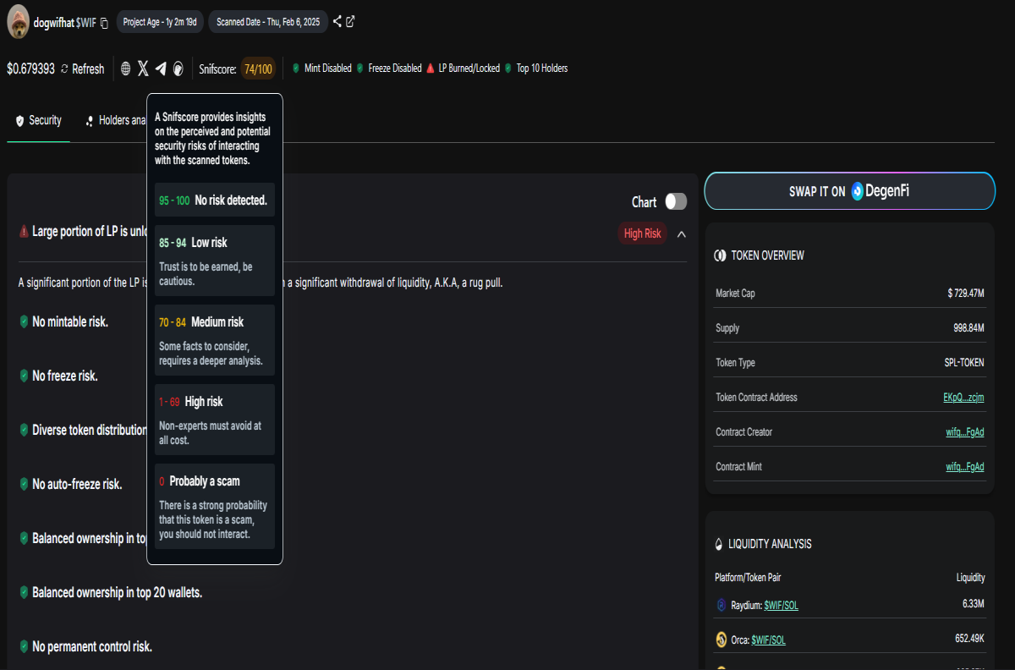
Task: Click the No mintable risk check icon
Action: coord(24,321)
